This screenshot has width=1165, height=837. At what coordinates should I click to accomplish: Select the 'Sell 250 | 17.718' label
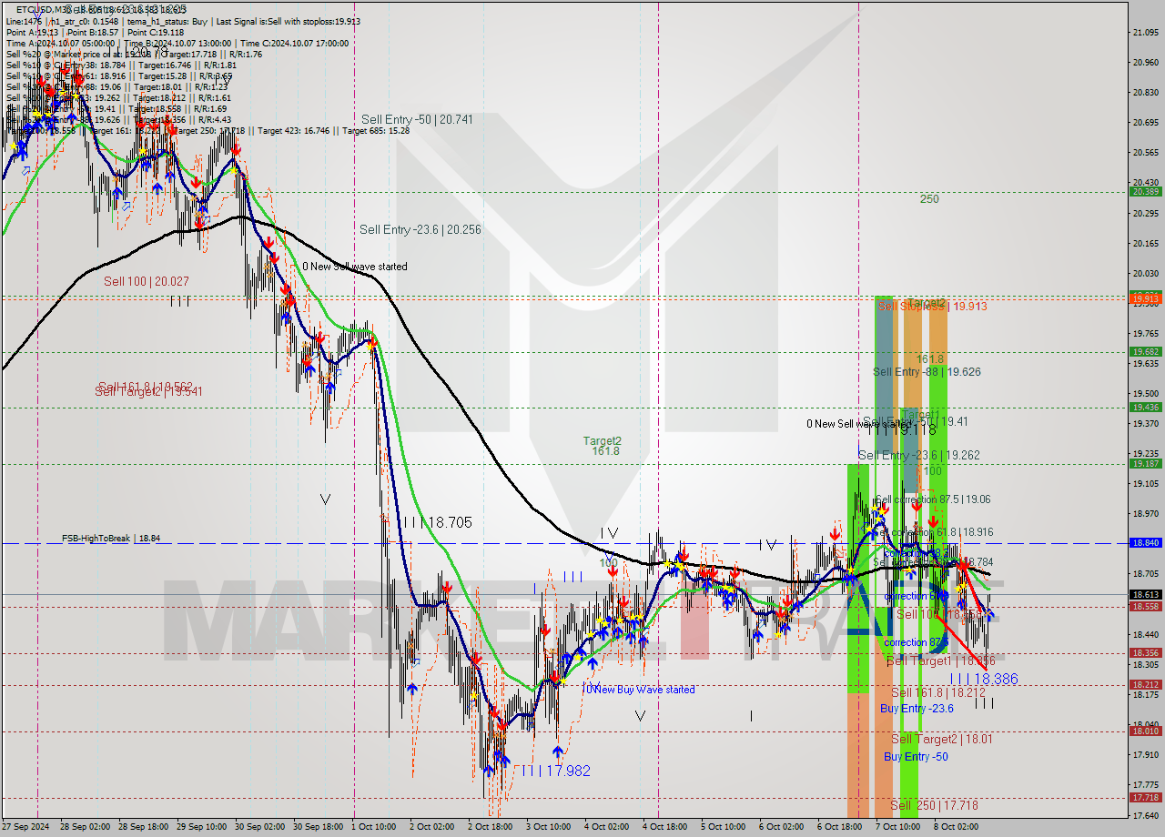click(x=934, y=805)
